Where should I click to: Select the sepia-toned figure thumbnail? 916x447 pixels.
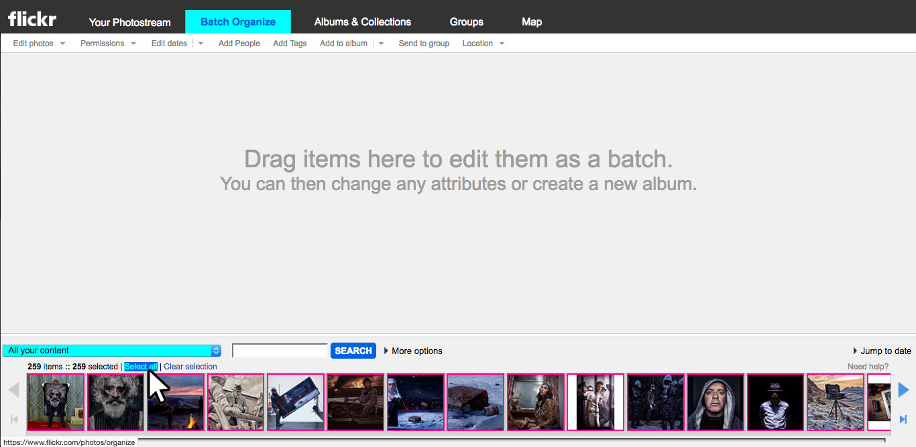(x=235, y=401)
